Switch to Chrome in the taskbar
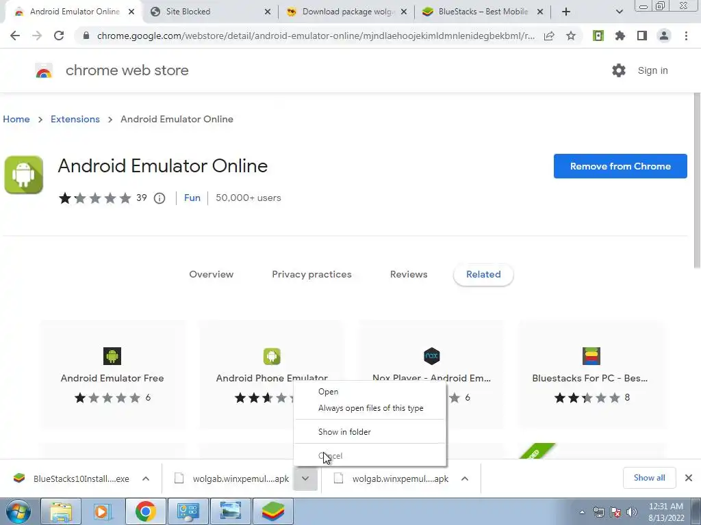 [x=145, y=511]
